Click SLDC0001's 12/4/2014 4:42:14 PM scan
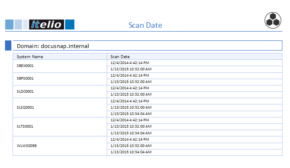 pyautogui.click(x=129, y=88)
